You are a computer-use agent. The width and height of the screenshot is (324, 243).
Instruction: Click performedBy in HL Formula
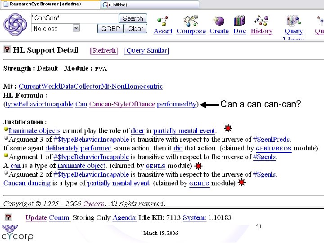coord(176,104)
